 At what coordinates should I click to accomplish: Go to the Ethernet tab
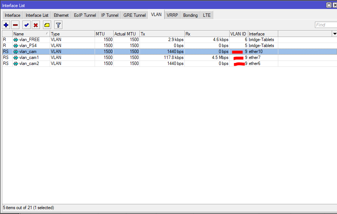(61, 15)
